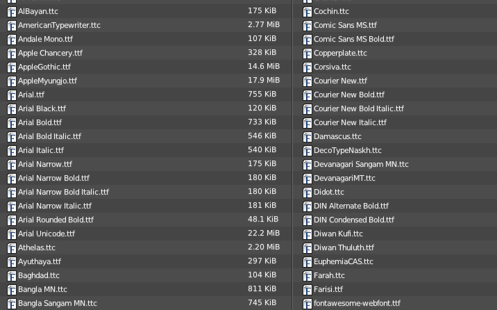Pick Arial Narrow.ttf from the list

tap(45, 164)
